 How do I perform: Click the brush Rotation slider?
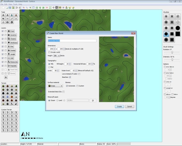coord(172,52)
